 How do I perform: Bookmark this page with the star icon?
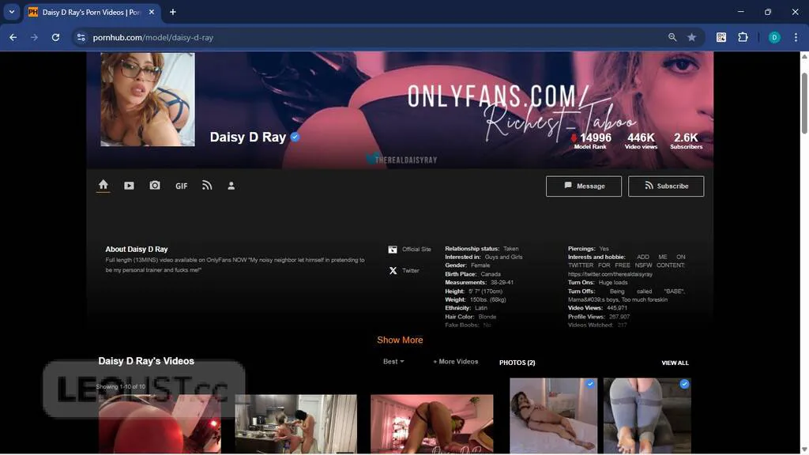tap(692, 37)
